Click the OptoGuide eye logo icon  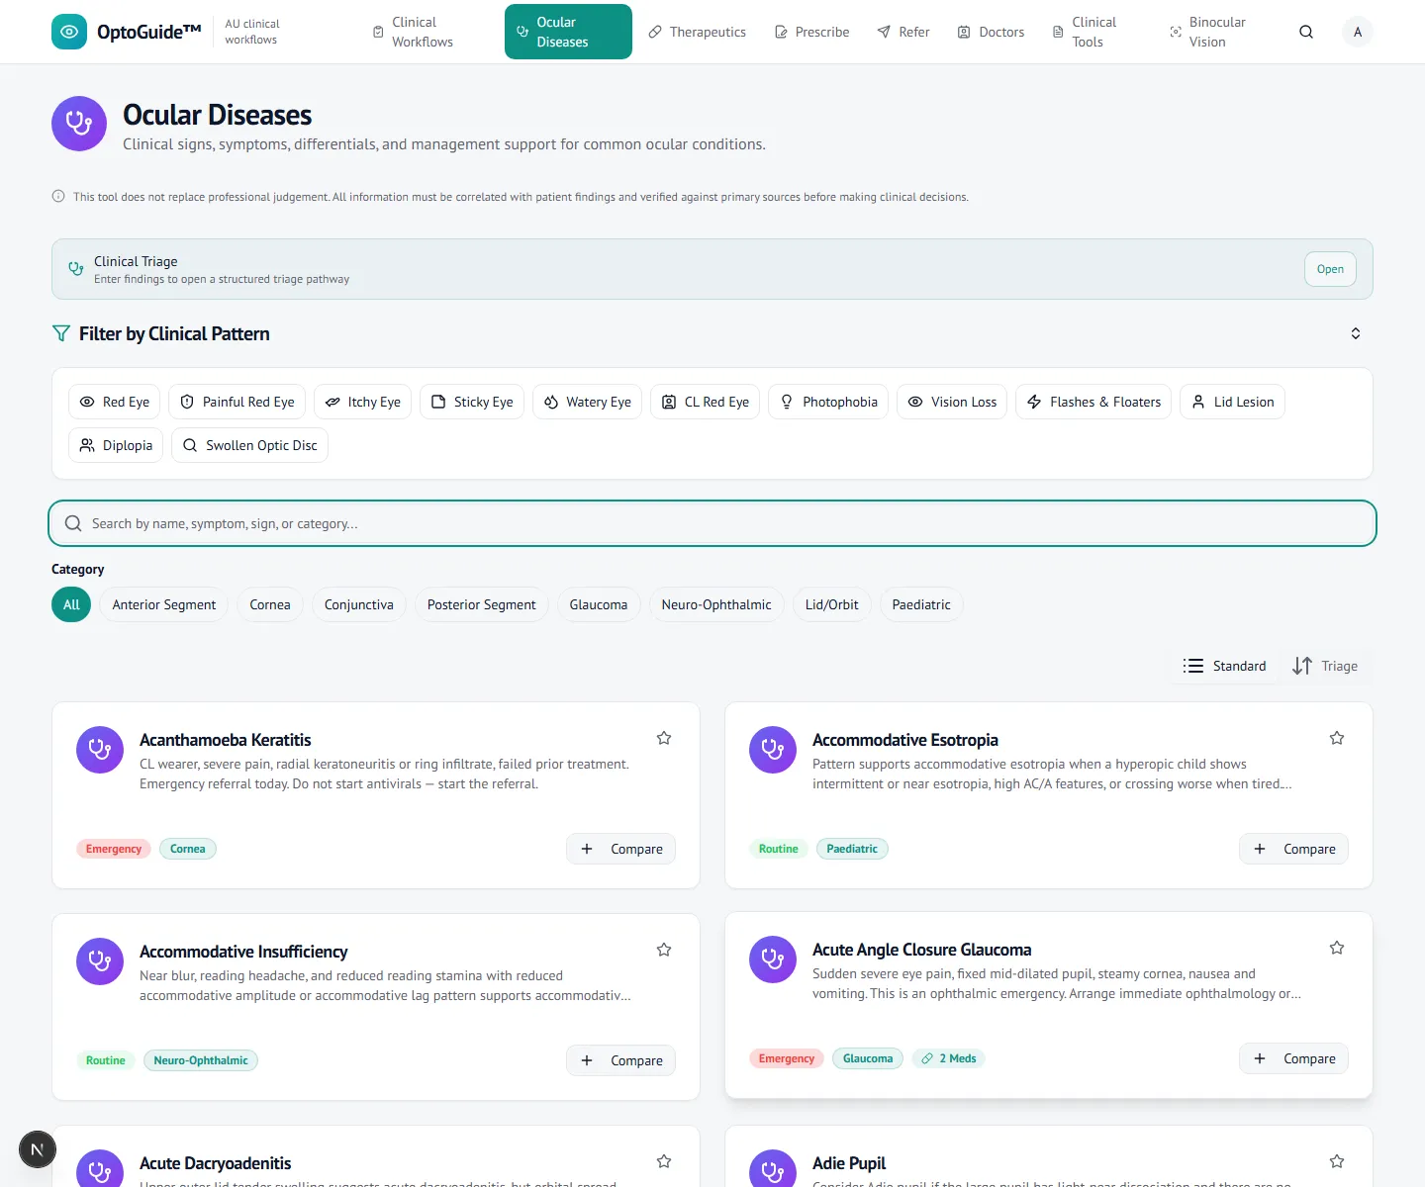(x=69, y=32)
